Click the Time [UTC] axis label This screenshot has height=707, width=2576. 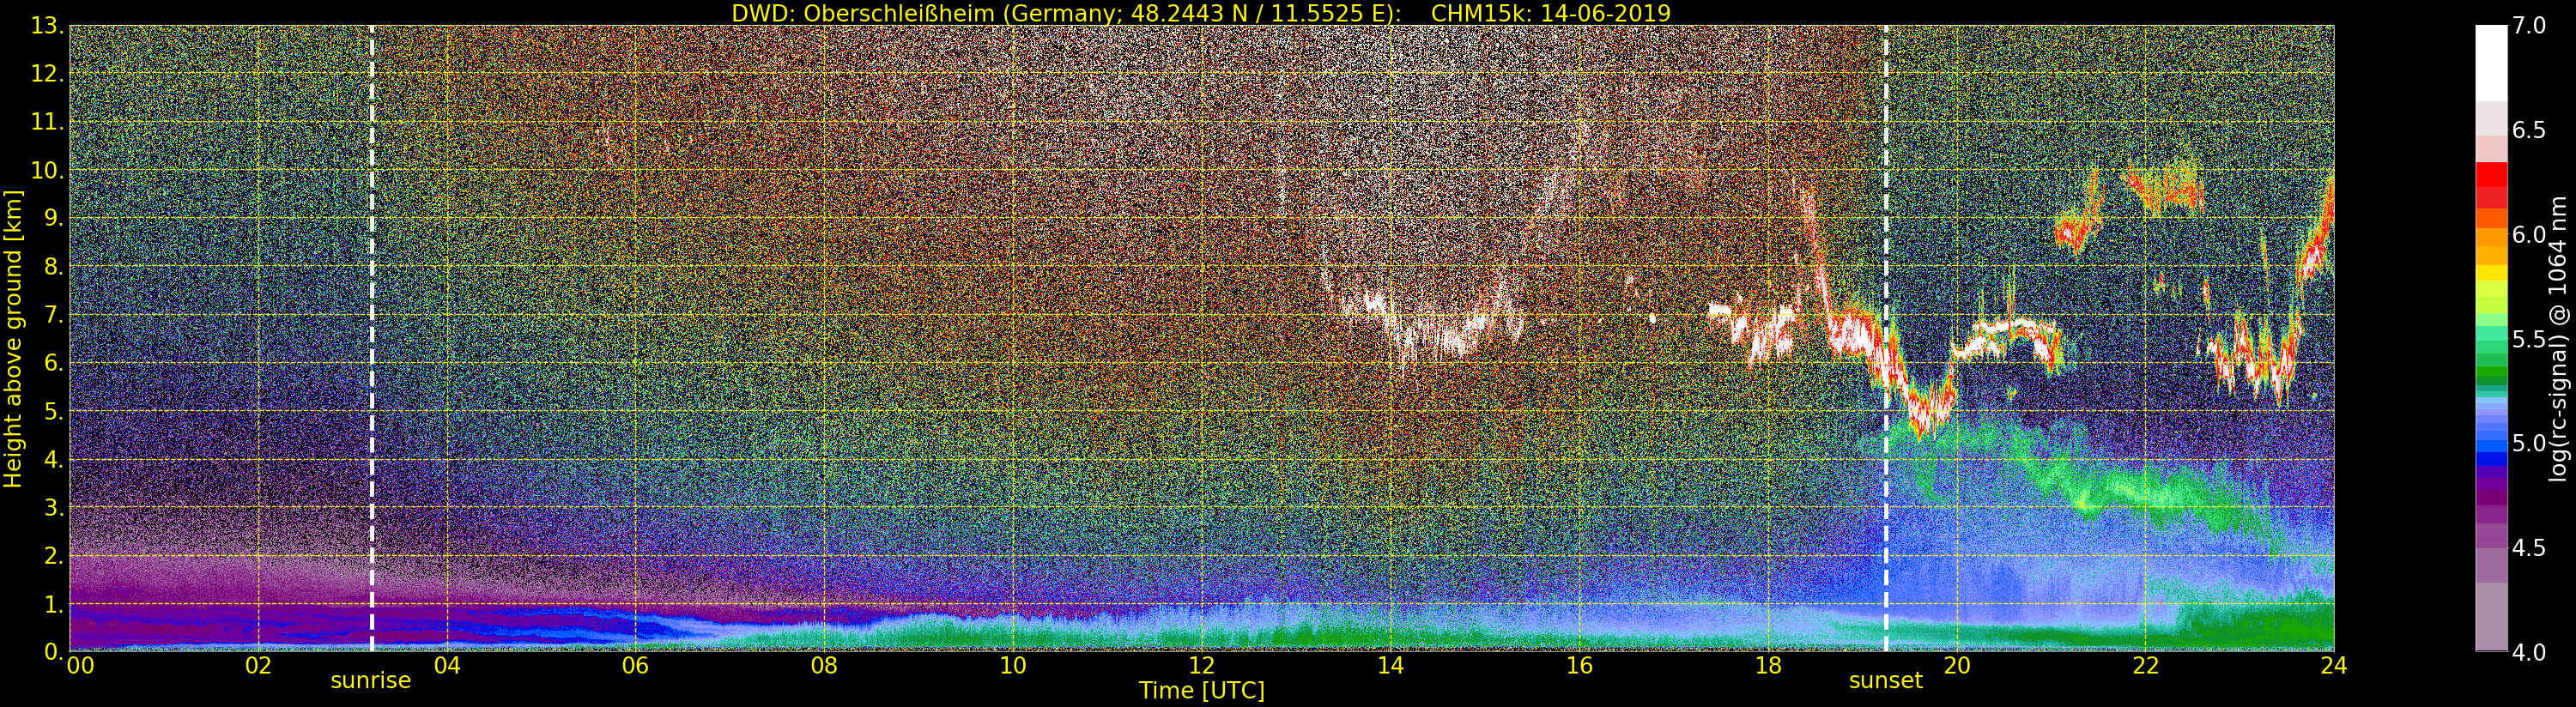(1202, 691)
